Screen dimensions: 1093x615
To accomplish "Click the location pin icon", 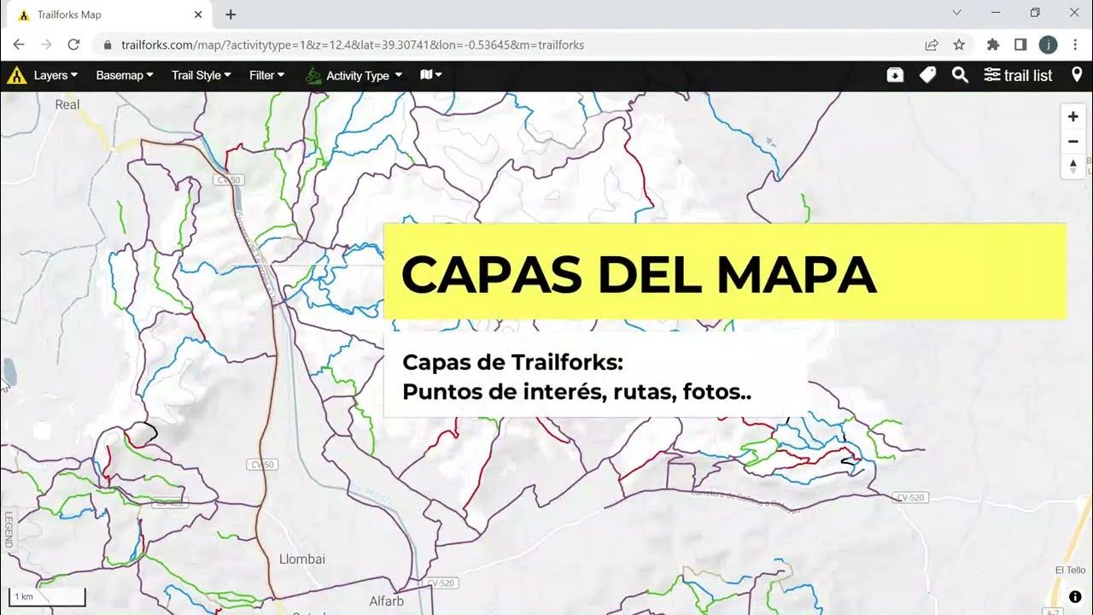I will tap(1077, 75).
